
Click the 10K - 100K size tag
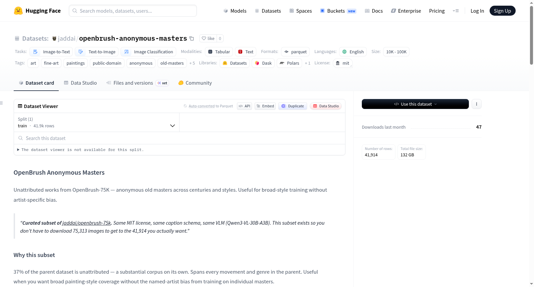tap(396, 52)
